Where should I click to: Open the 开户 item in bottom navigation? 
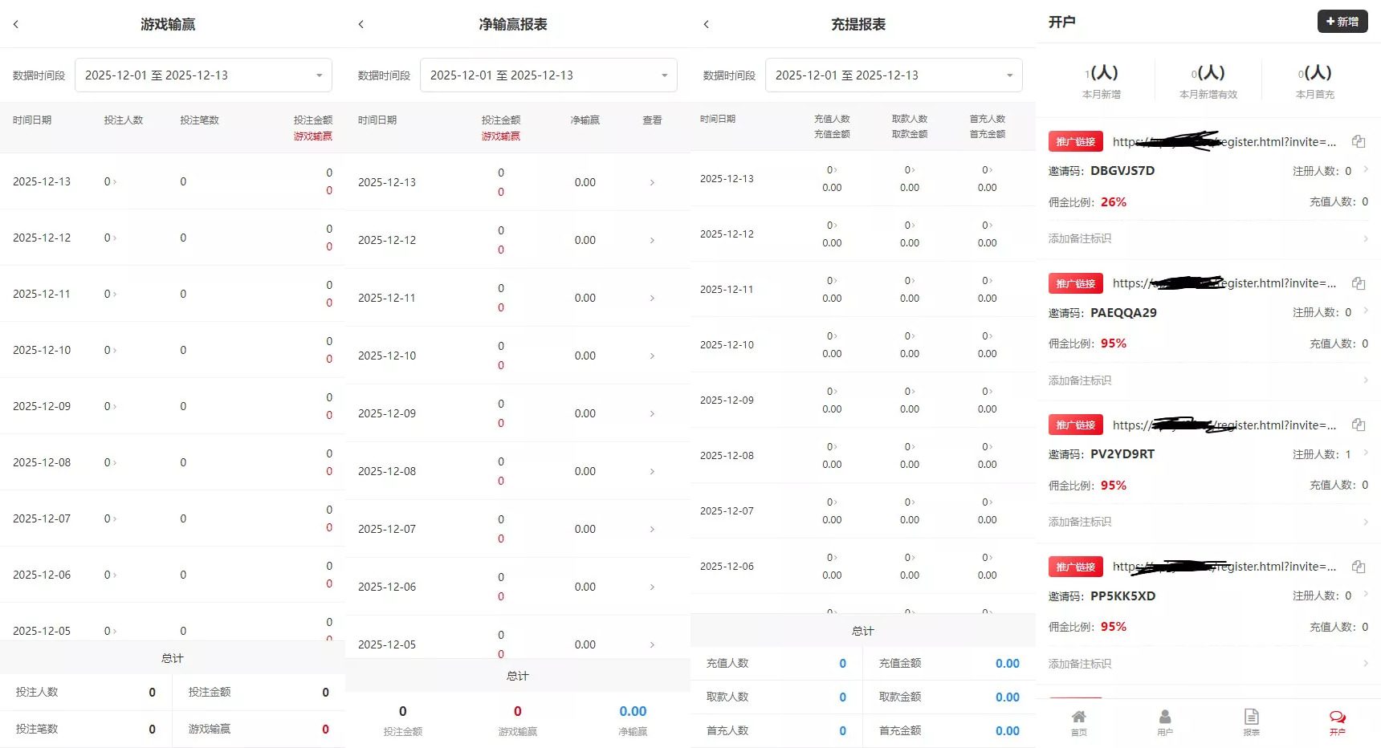pyautogui.click(x=1336, y=721)
